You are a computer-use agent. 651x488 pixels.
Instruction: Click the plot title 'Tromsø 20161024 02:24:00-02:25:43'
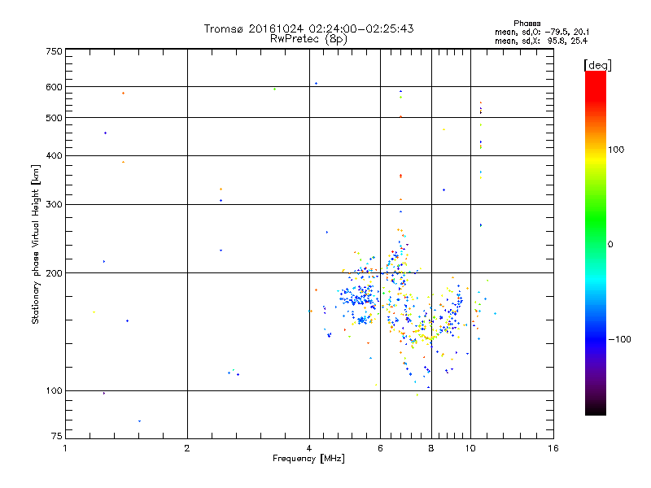[308, 28]
